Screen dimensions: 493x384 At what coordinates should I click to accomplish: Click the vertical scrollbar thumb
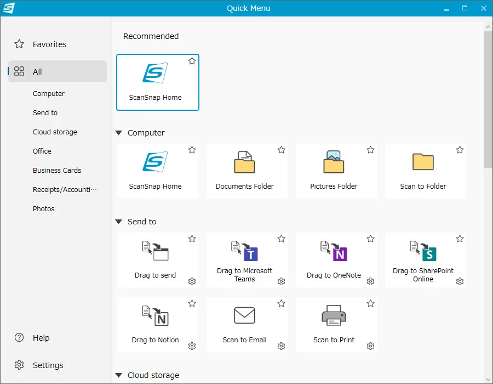tap(488, 99)
